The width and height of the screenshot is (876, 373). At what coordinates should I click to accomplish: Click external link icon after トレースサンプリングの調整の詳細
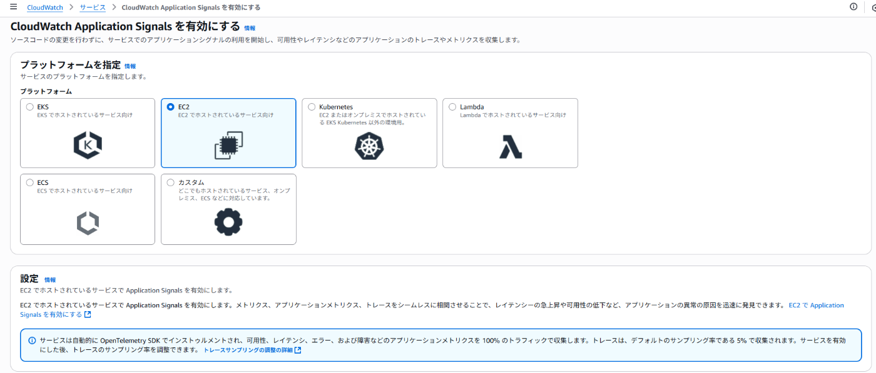298,351
